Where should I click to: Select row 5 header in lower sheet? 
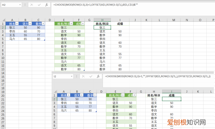coord(54,110)
